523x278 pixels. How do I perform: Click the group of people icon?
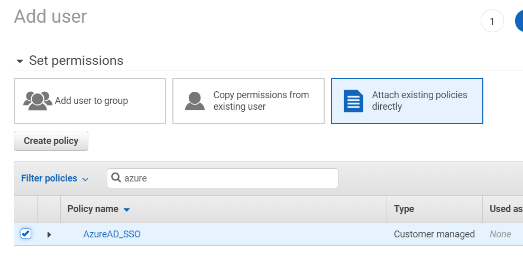tap(38, 100)
